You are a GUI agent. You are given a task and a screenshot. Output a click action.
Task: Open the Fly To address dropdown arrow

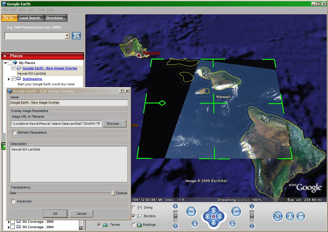(x=67, y=36)
